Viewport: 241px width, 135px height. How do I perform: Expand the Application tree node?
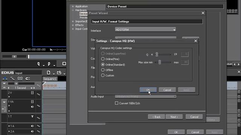tap(73, 6)
